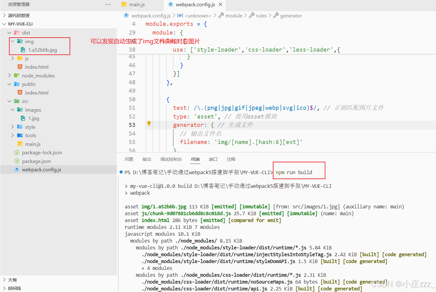The image size is (436, 292).
Task: Open 1.a52b6b.jpg in the dist img folder
Action: point(43,50)
